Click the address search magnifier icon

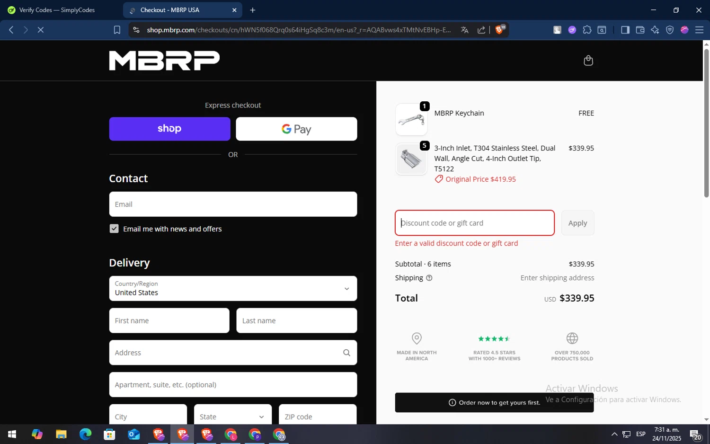(x=346, y=353)
